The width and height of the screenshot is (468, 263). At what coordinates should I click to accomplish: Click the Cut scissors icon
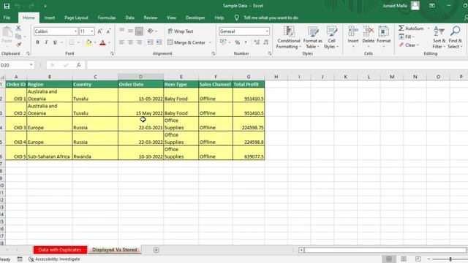(18, 28)
